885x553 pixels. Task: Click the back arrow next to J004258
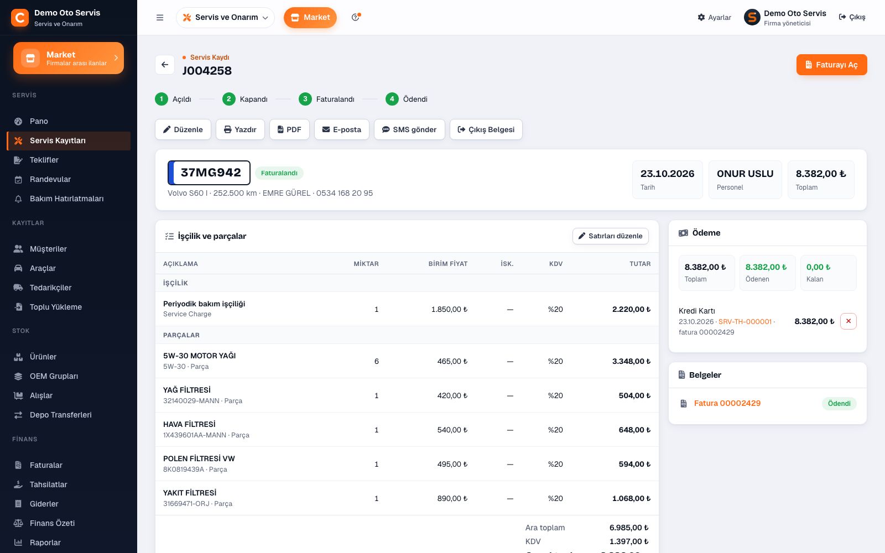pyautogui.click(x=165, y=65)
